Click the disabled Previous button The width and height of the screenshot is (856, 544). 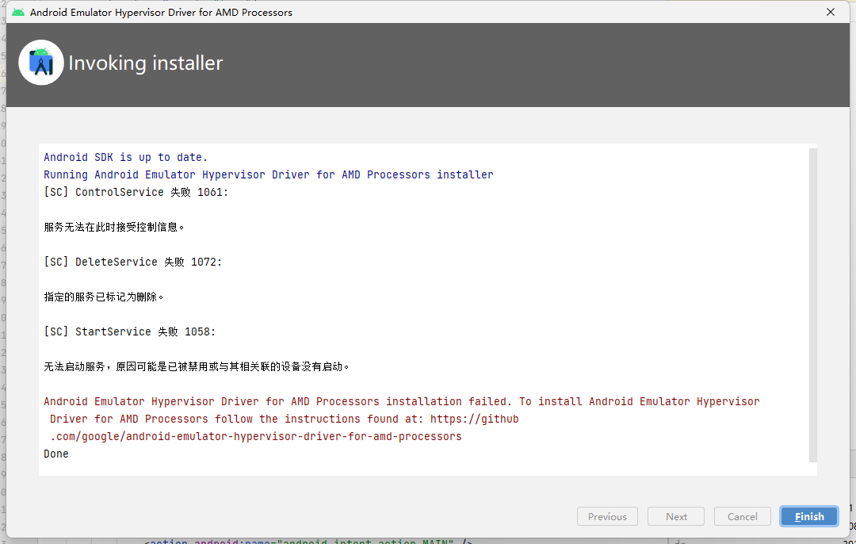pos(607,516)
